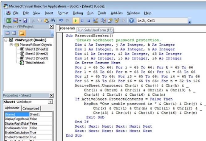Toggle Design Mode in the toolbar
This screenshot has height=141, width=206.
pyautogui.click(x=96, y=21)
